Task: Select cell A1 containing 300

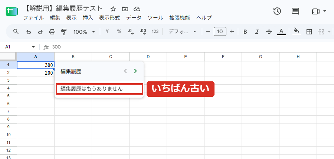Action: pos(36,65)
